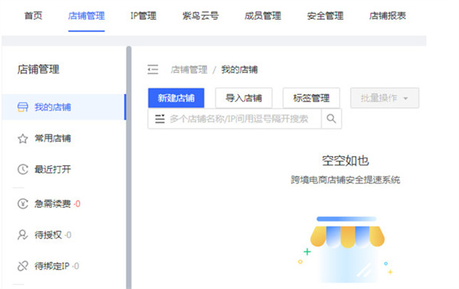Click the 店铺管理 sidebar heading

tap(38, 70)
